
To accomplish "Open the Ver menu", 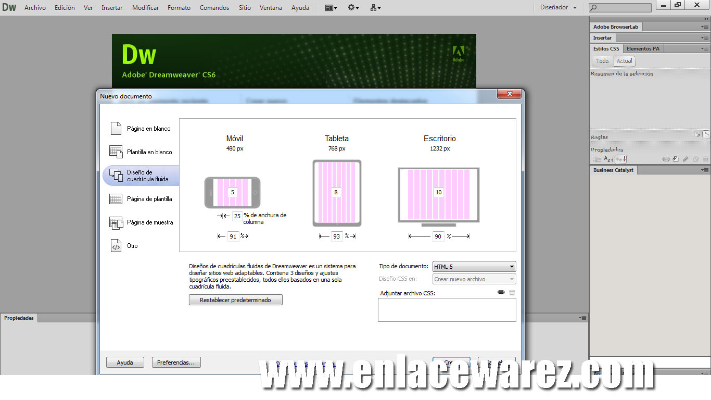I will (88, 8).
